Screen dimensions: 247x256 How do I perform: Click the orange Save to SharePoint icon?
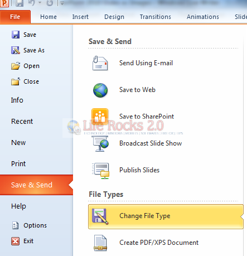click(100, 117)
